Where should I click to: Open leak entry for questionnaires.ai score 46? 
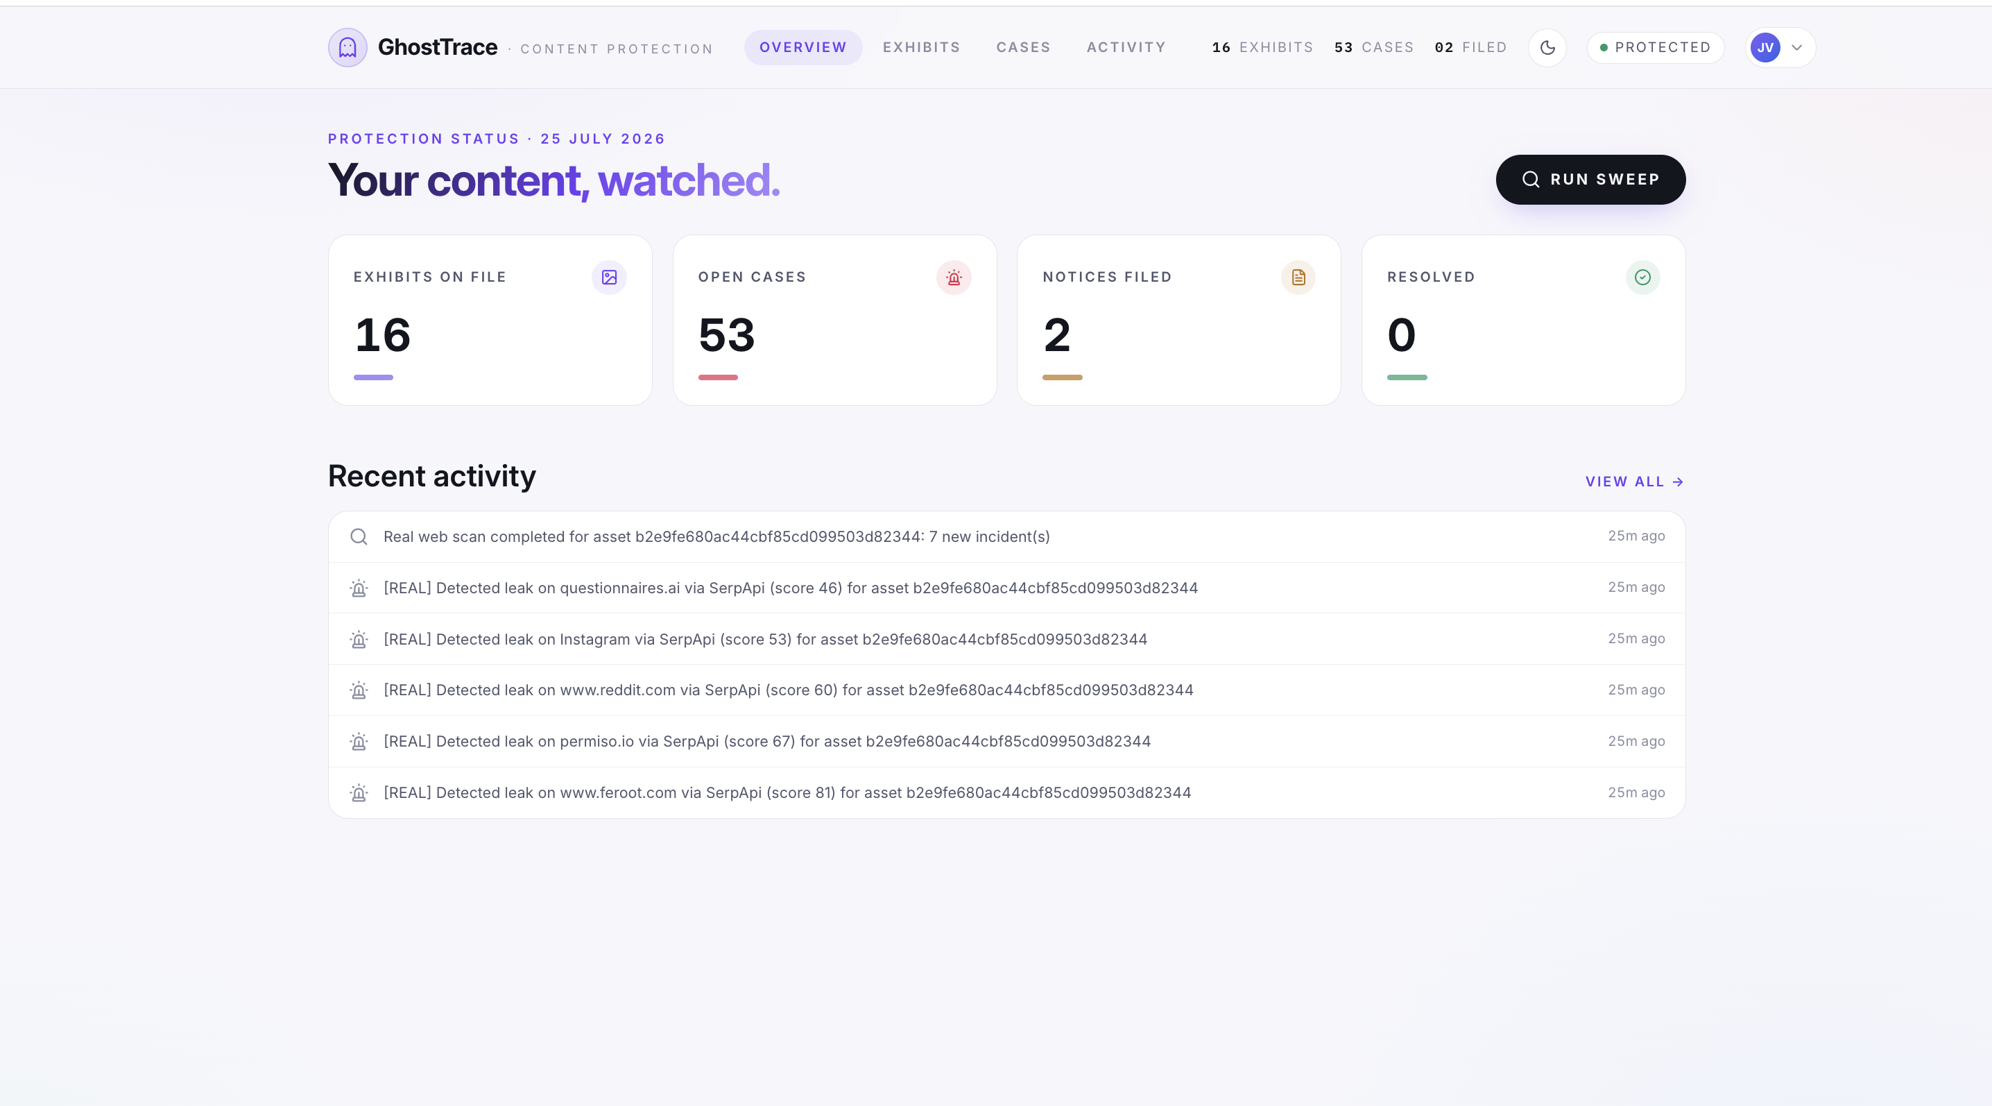tap(1007, 588)
